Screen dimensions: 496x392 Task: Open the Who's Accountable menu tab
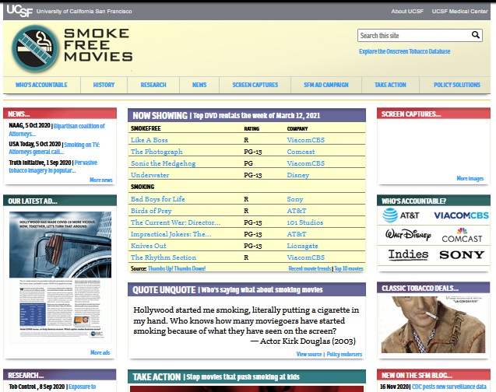[x=41, y=85]
